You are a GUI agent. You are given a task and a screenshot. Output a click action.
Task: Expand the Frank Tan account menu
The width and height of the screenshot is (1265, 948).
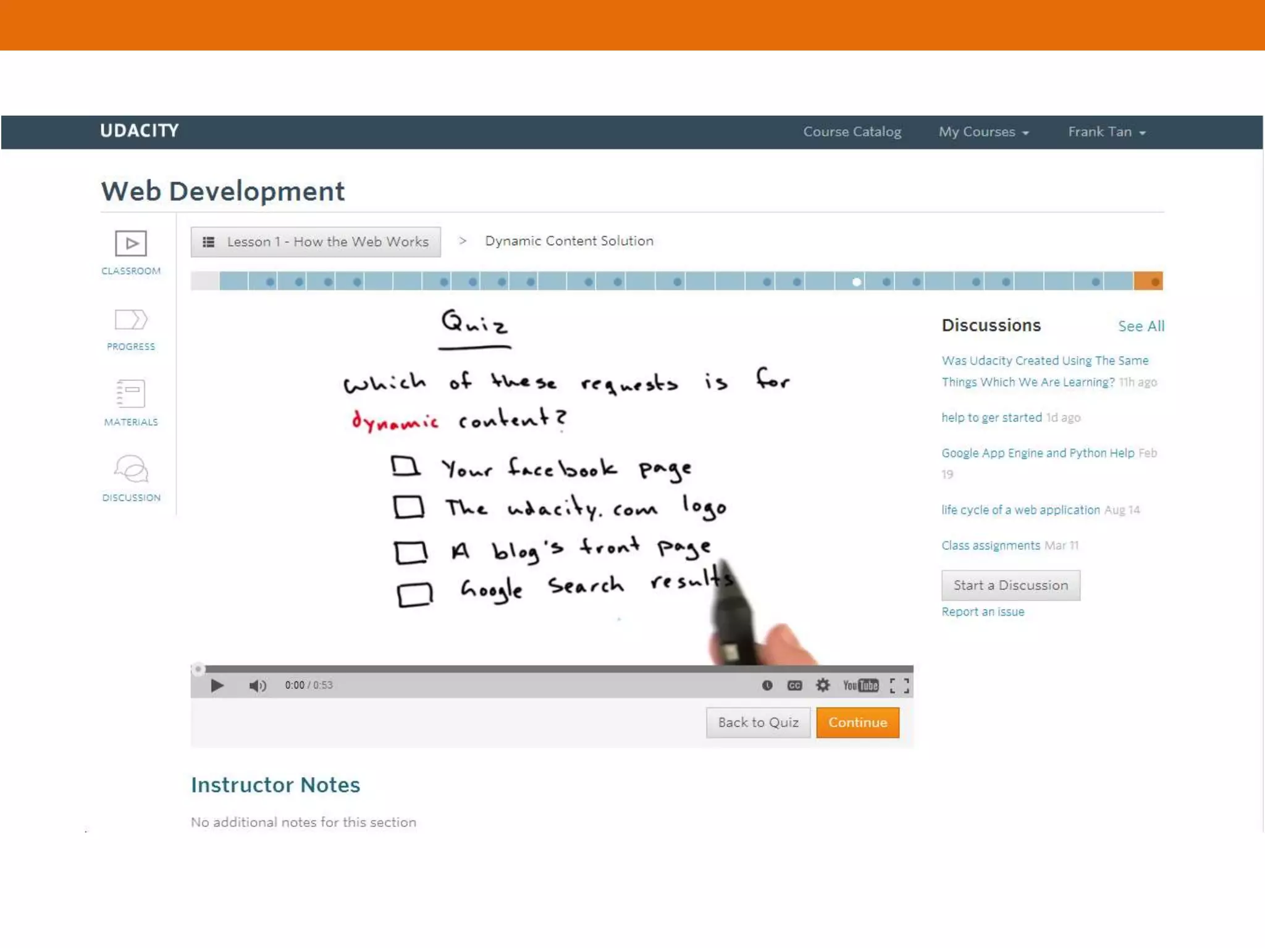(1106, 132)
